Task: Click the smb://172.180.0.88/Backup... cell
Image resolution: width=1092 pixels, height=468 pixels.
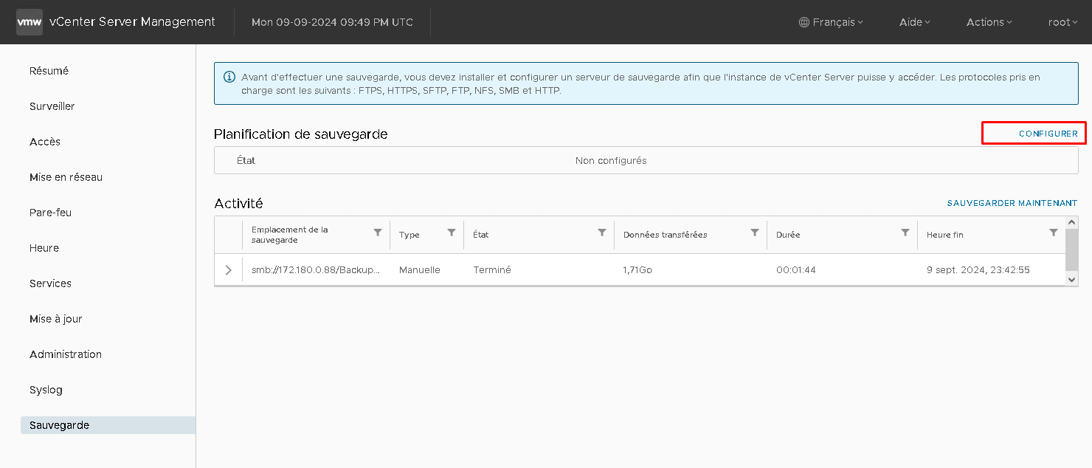Action: [316, 270]
